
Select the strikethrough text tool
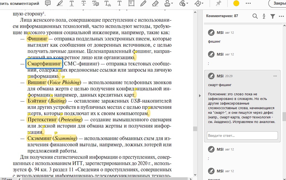click(84, 3)
